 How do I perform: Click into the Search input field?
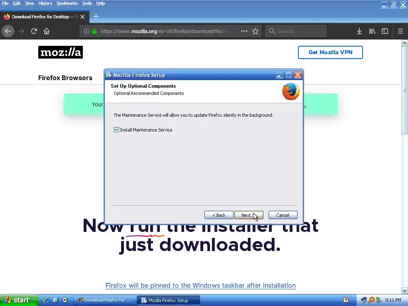(296, 31)
